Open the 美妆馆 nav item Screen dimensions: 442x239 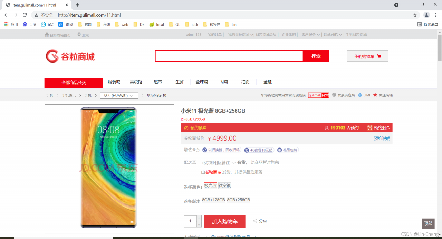pos(136,82)
